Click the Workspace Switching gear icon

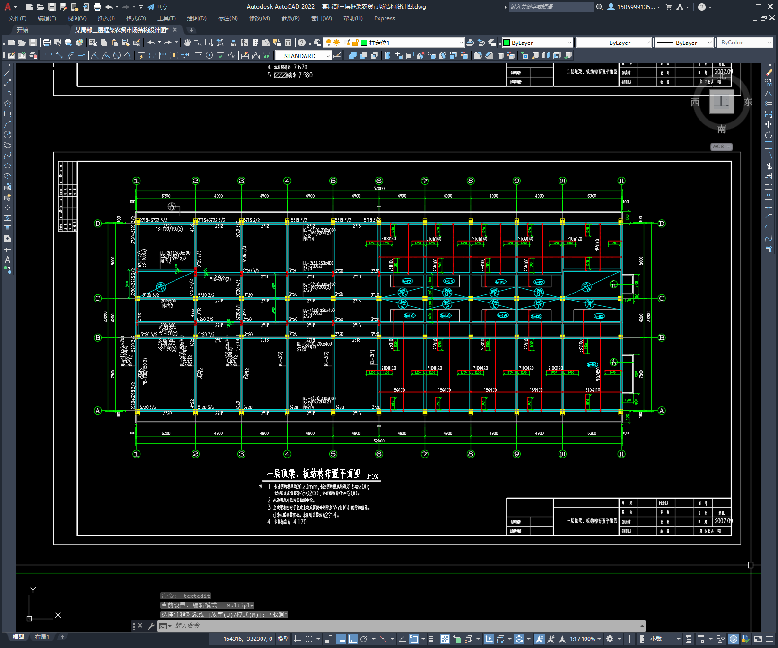[x=610, y=639]
